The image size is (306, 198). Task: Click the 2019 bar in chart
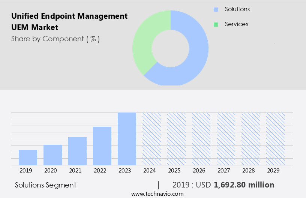click(x=28, y=157)
